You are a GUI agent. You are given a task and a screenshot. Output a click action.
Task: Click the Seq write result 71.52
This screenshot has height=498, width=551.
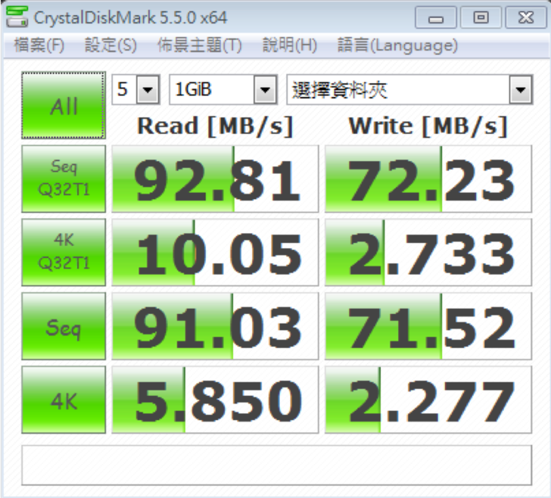pos(428,326)
